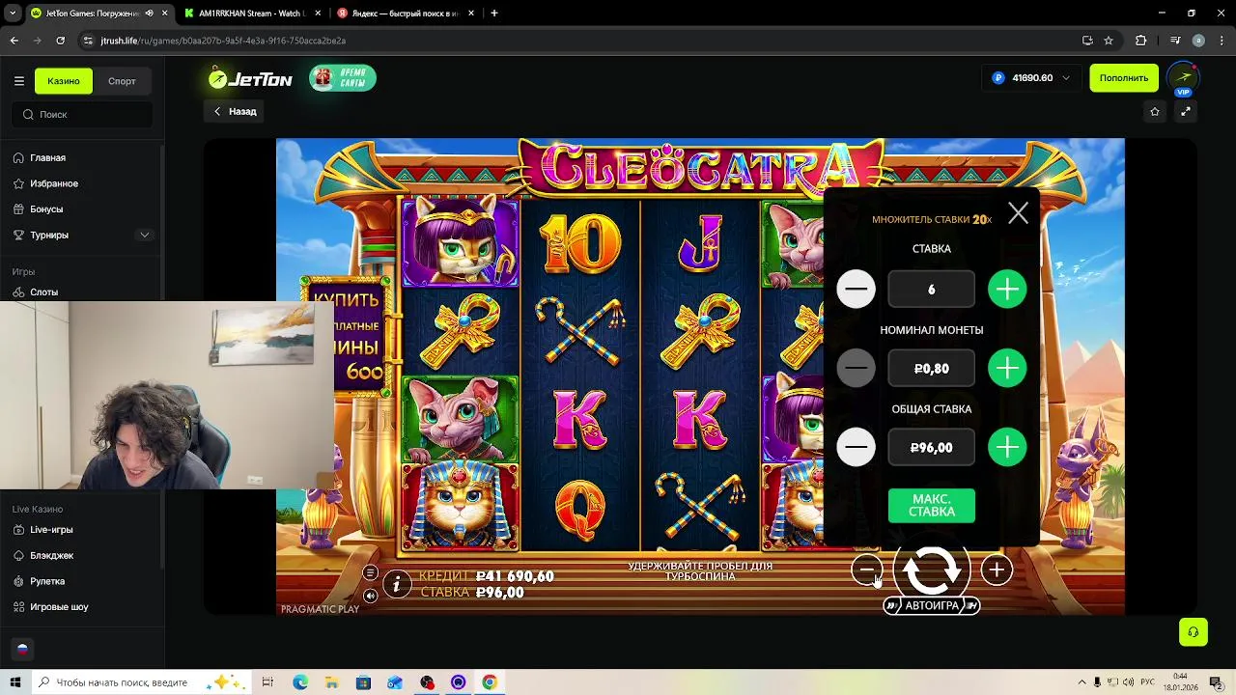
Task: Lower the bet using the minus beside the spin button
Action: click(x=867, y=570)
